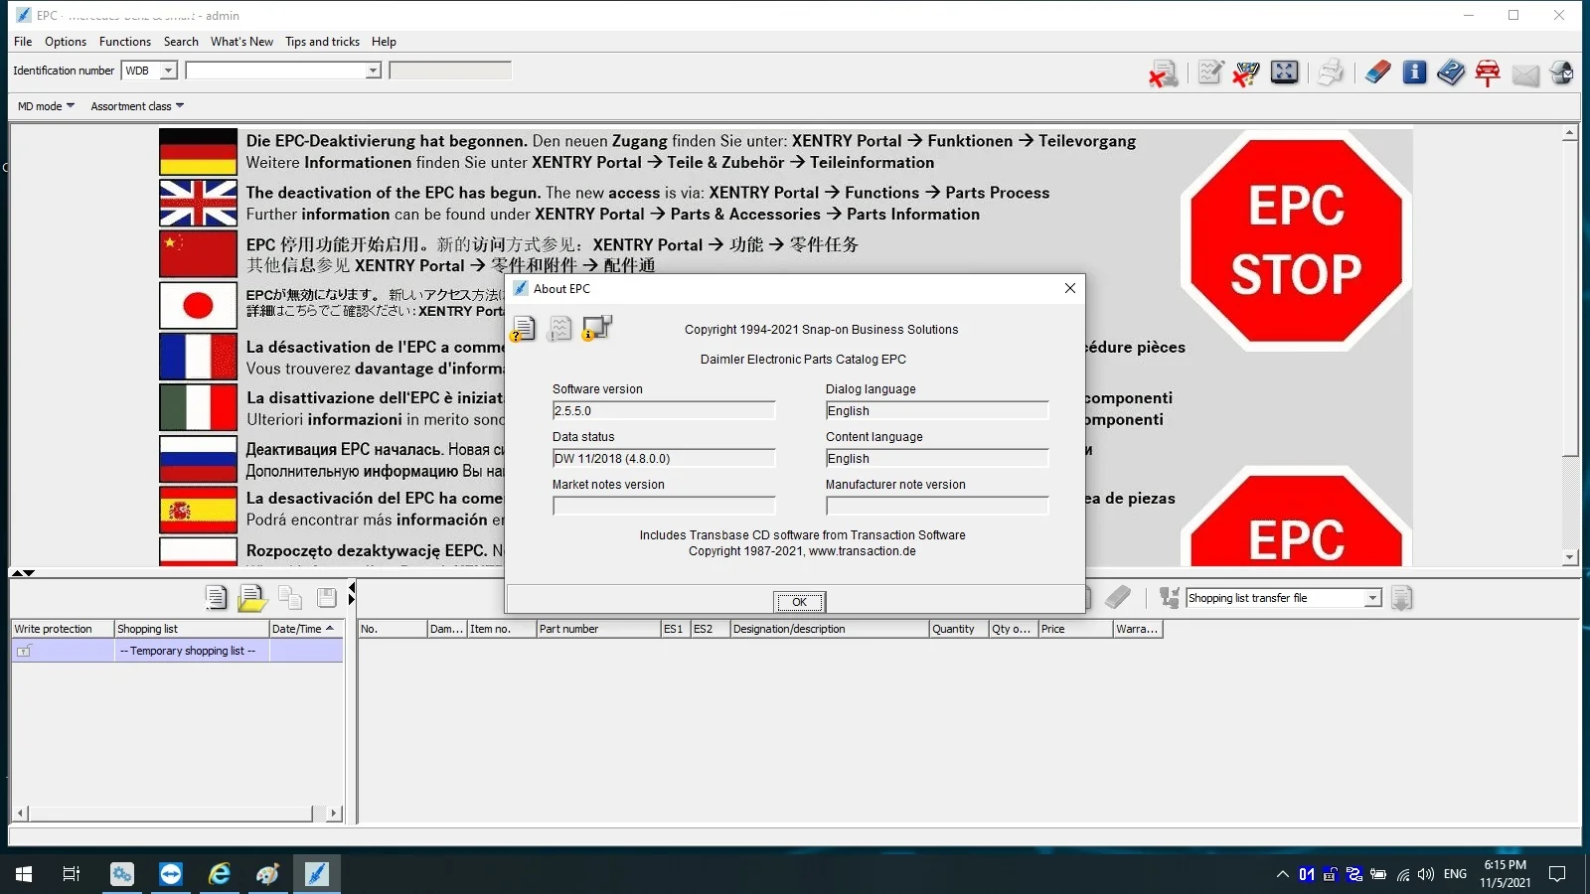The image size is (1590, 894).
Task: Click the document icon in About EPC dialog
Action: click(x=523, y=329)
